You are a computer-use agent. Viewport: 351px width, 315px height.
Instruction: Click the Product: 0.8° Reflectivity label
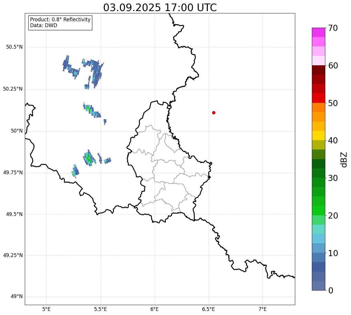(60, 20)
